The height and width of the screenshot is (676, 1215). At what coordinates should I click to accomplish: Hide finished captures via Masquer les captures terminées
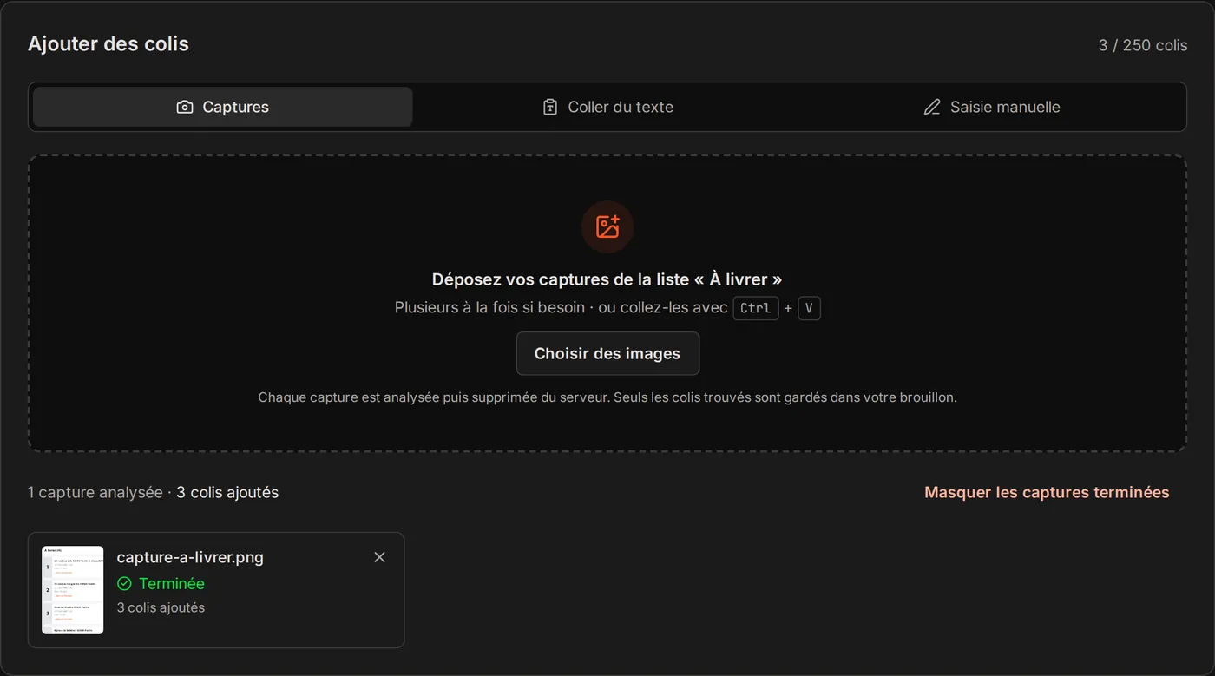1047,492
